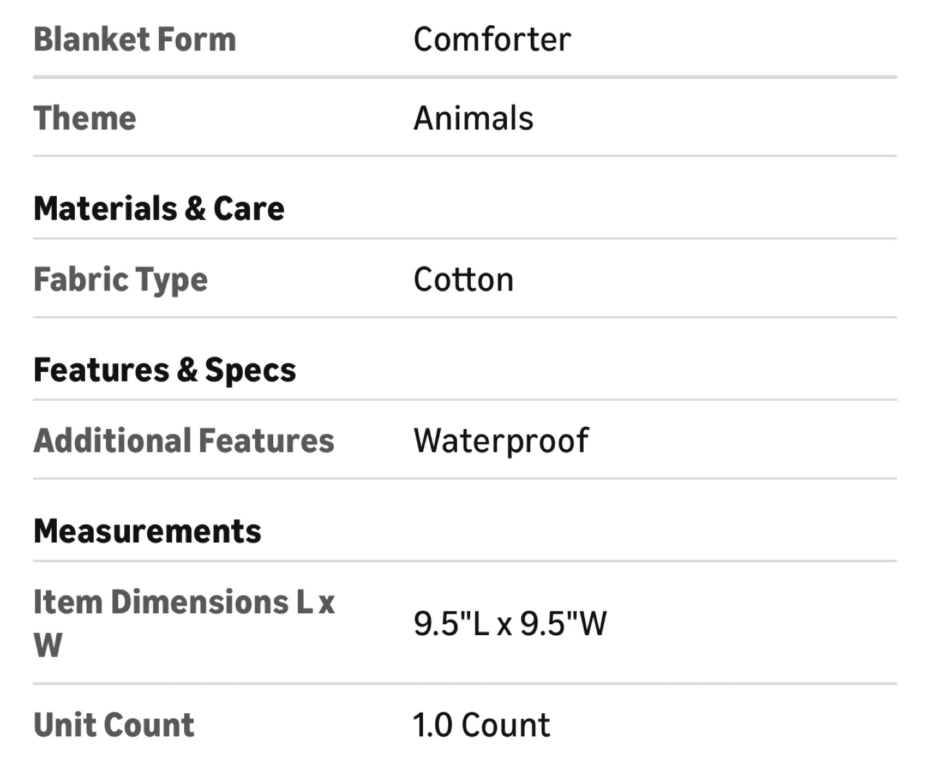
Task: Select the Additional Features label
Action: pos(184,441)
